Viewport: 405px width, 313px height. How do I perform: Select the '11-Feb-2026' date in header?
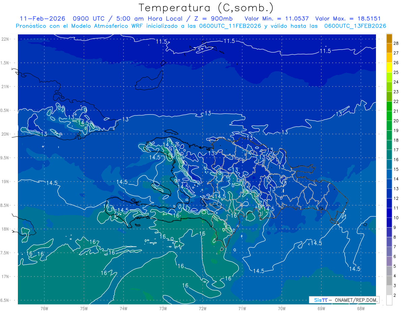click(42, 19)
